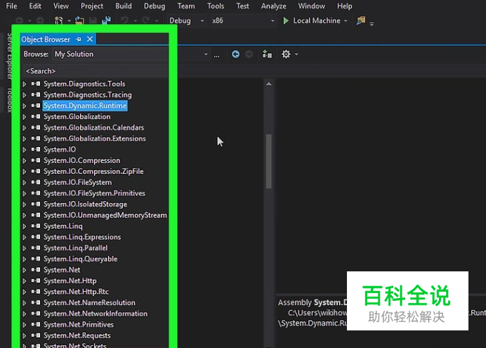Select System.IO.Compression.ZipFile assembly
The height and width of the screenshot is (348, 486).
(93, 172)
